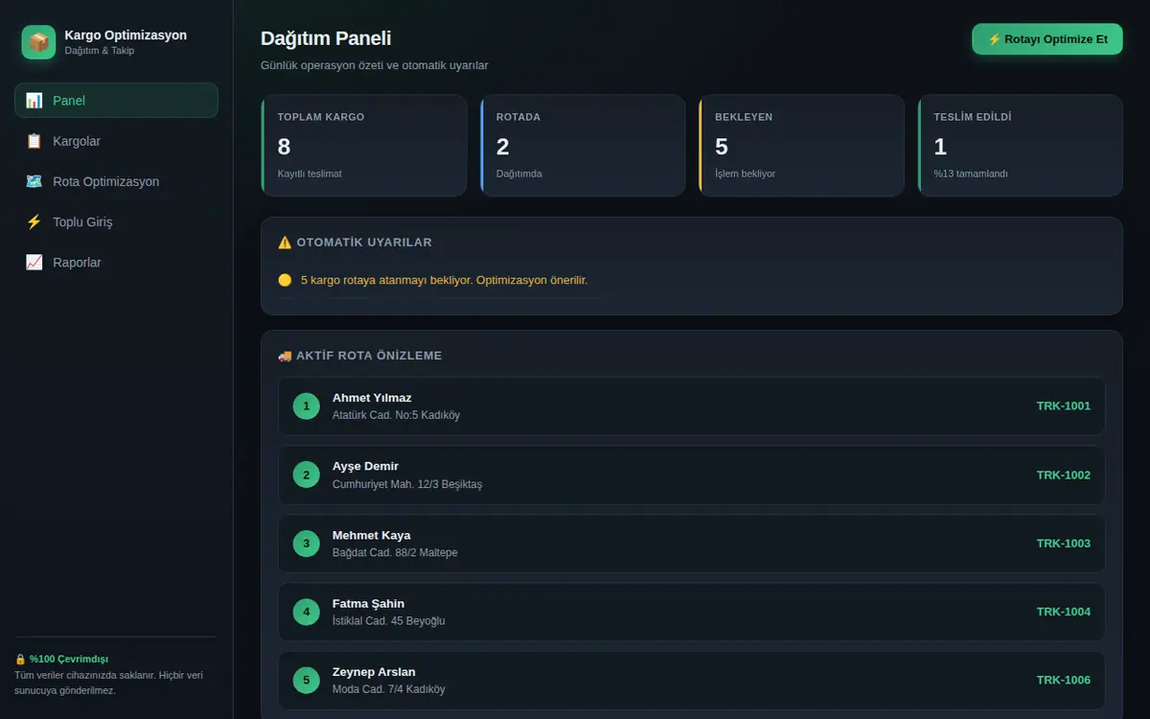
Task: Click the route stop number 2 badge
Action: pyautogui.click(x=306, y=475)
